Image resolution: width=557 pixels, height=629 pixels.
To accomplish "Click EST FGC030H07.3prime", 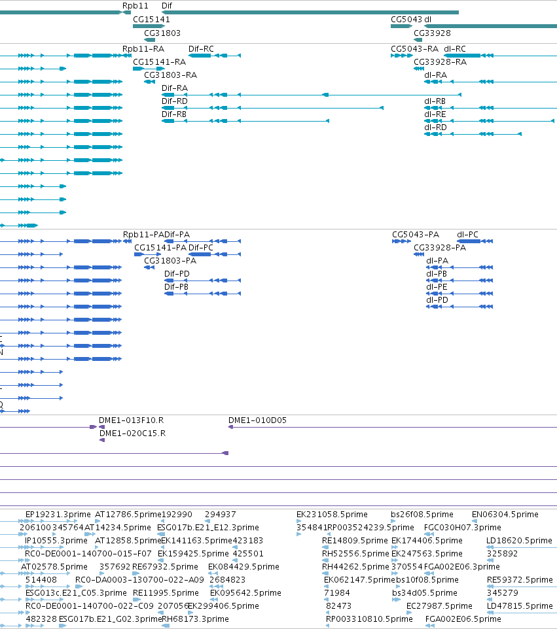I will pyautogui.click(x=463, y=528).
